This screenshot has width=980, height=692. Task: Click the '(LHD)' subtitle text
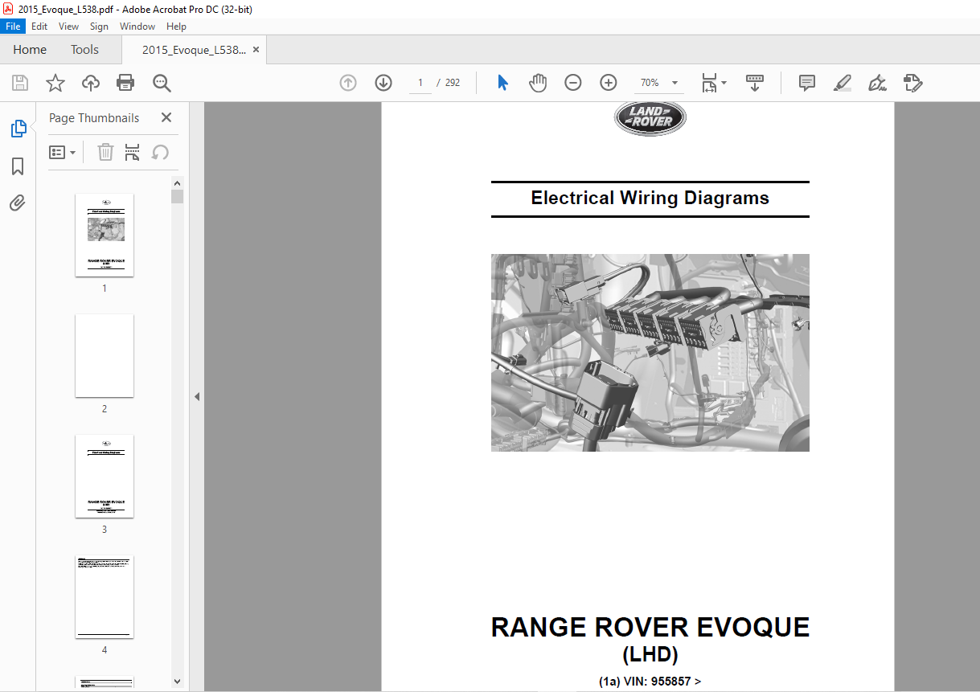click(650, 656)
